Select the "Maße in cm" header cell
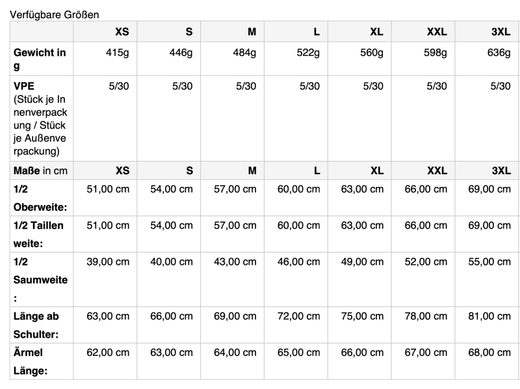 click(x=40, y=171)
